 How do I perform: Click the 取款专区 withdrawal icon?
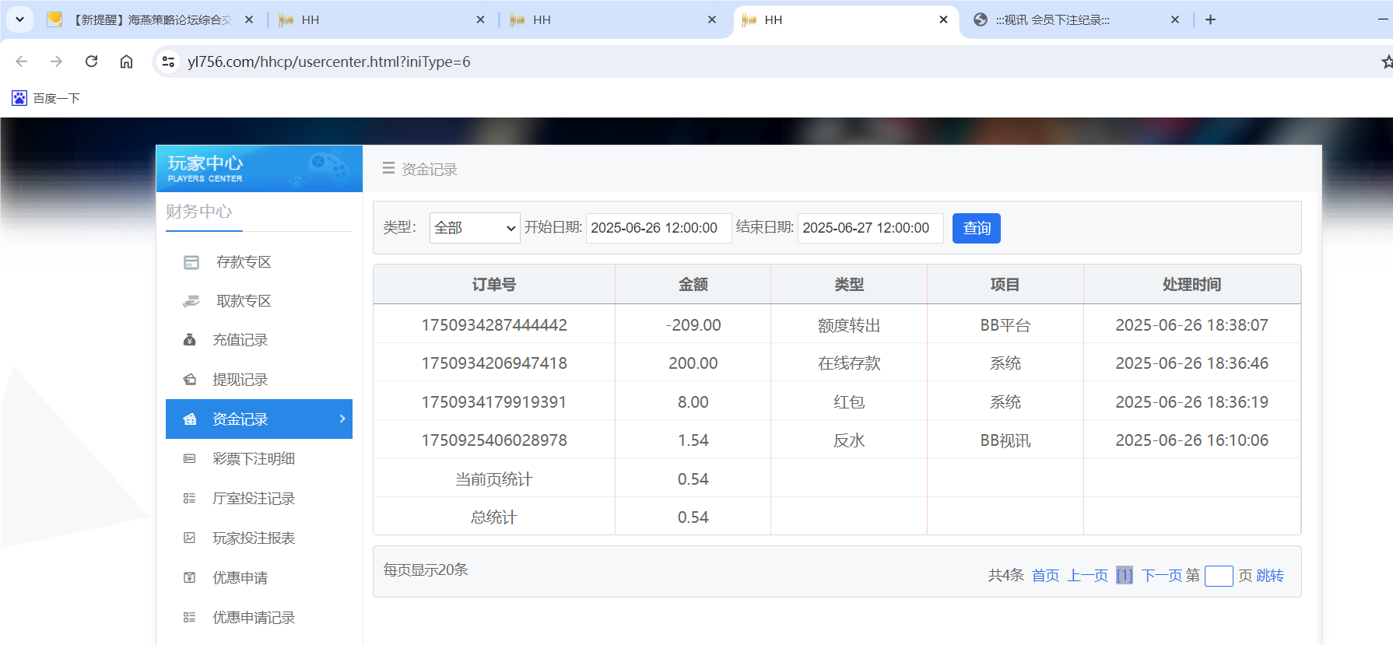coord(191,301)
